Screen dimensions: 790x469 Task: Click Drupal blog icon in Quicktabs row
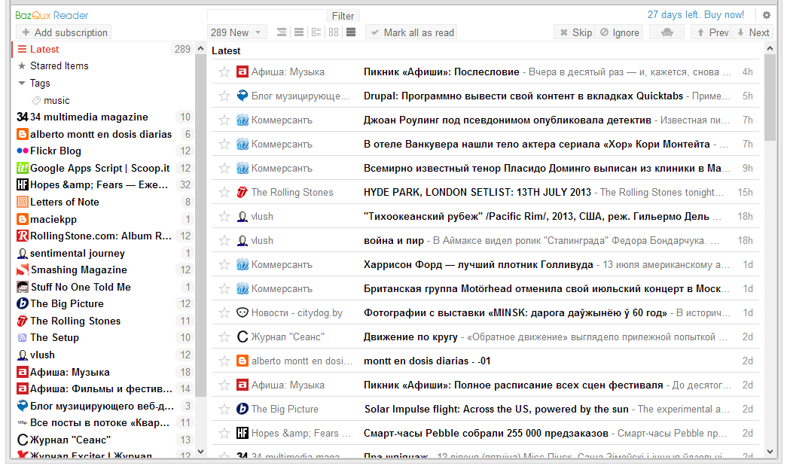pyautogui.click(x=242, y=96)
